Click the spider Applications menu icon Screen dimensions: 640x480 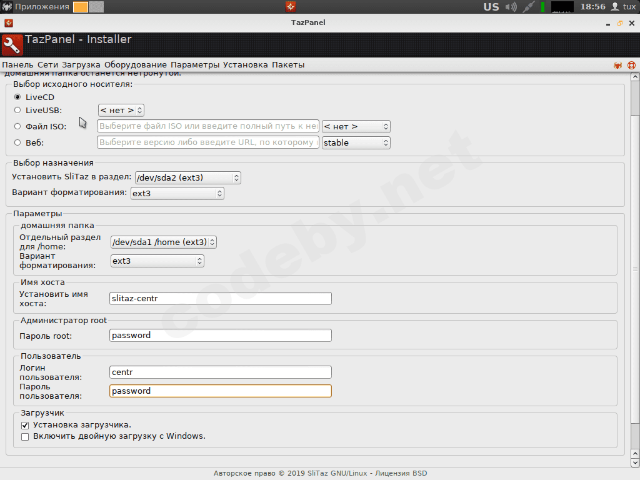pos(7,6)
